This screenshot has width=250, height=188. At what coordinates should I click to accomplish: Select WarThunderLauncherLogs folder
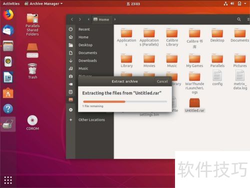coord(194,83)
